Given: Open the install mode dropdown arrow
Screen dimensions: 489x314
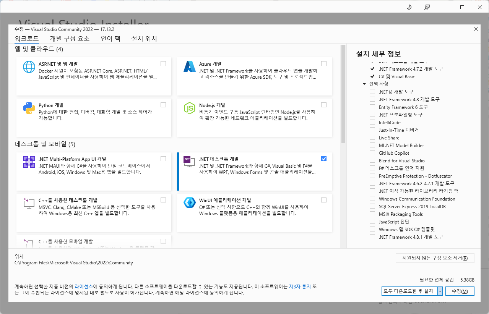Looking at the screenshot, I should (x=440, y=291).
